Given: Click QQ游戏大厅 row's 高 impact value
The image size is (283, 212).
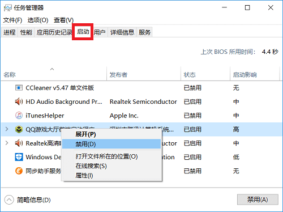Looking at the screenshot, I should pos(236,129).
